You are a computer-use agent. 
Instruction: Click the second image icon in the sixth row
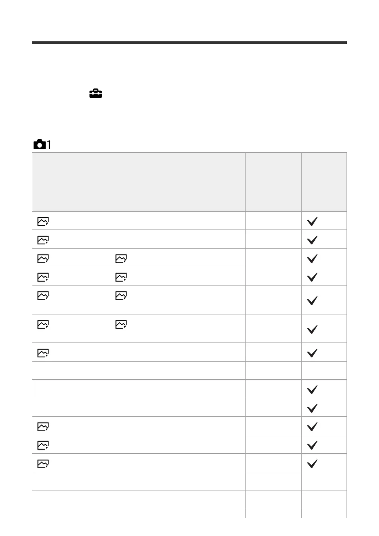coord(121,324)
